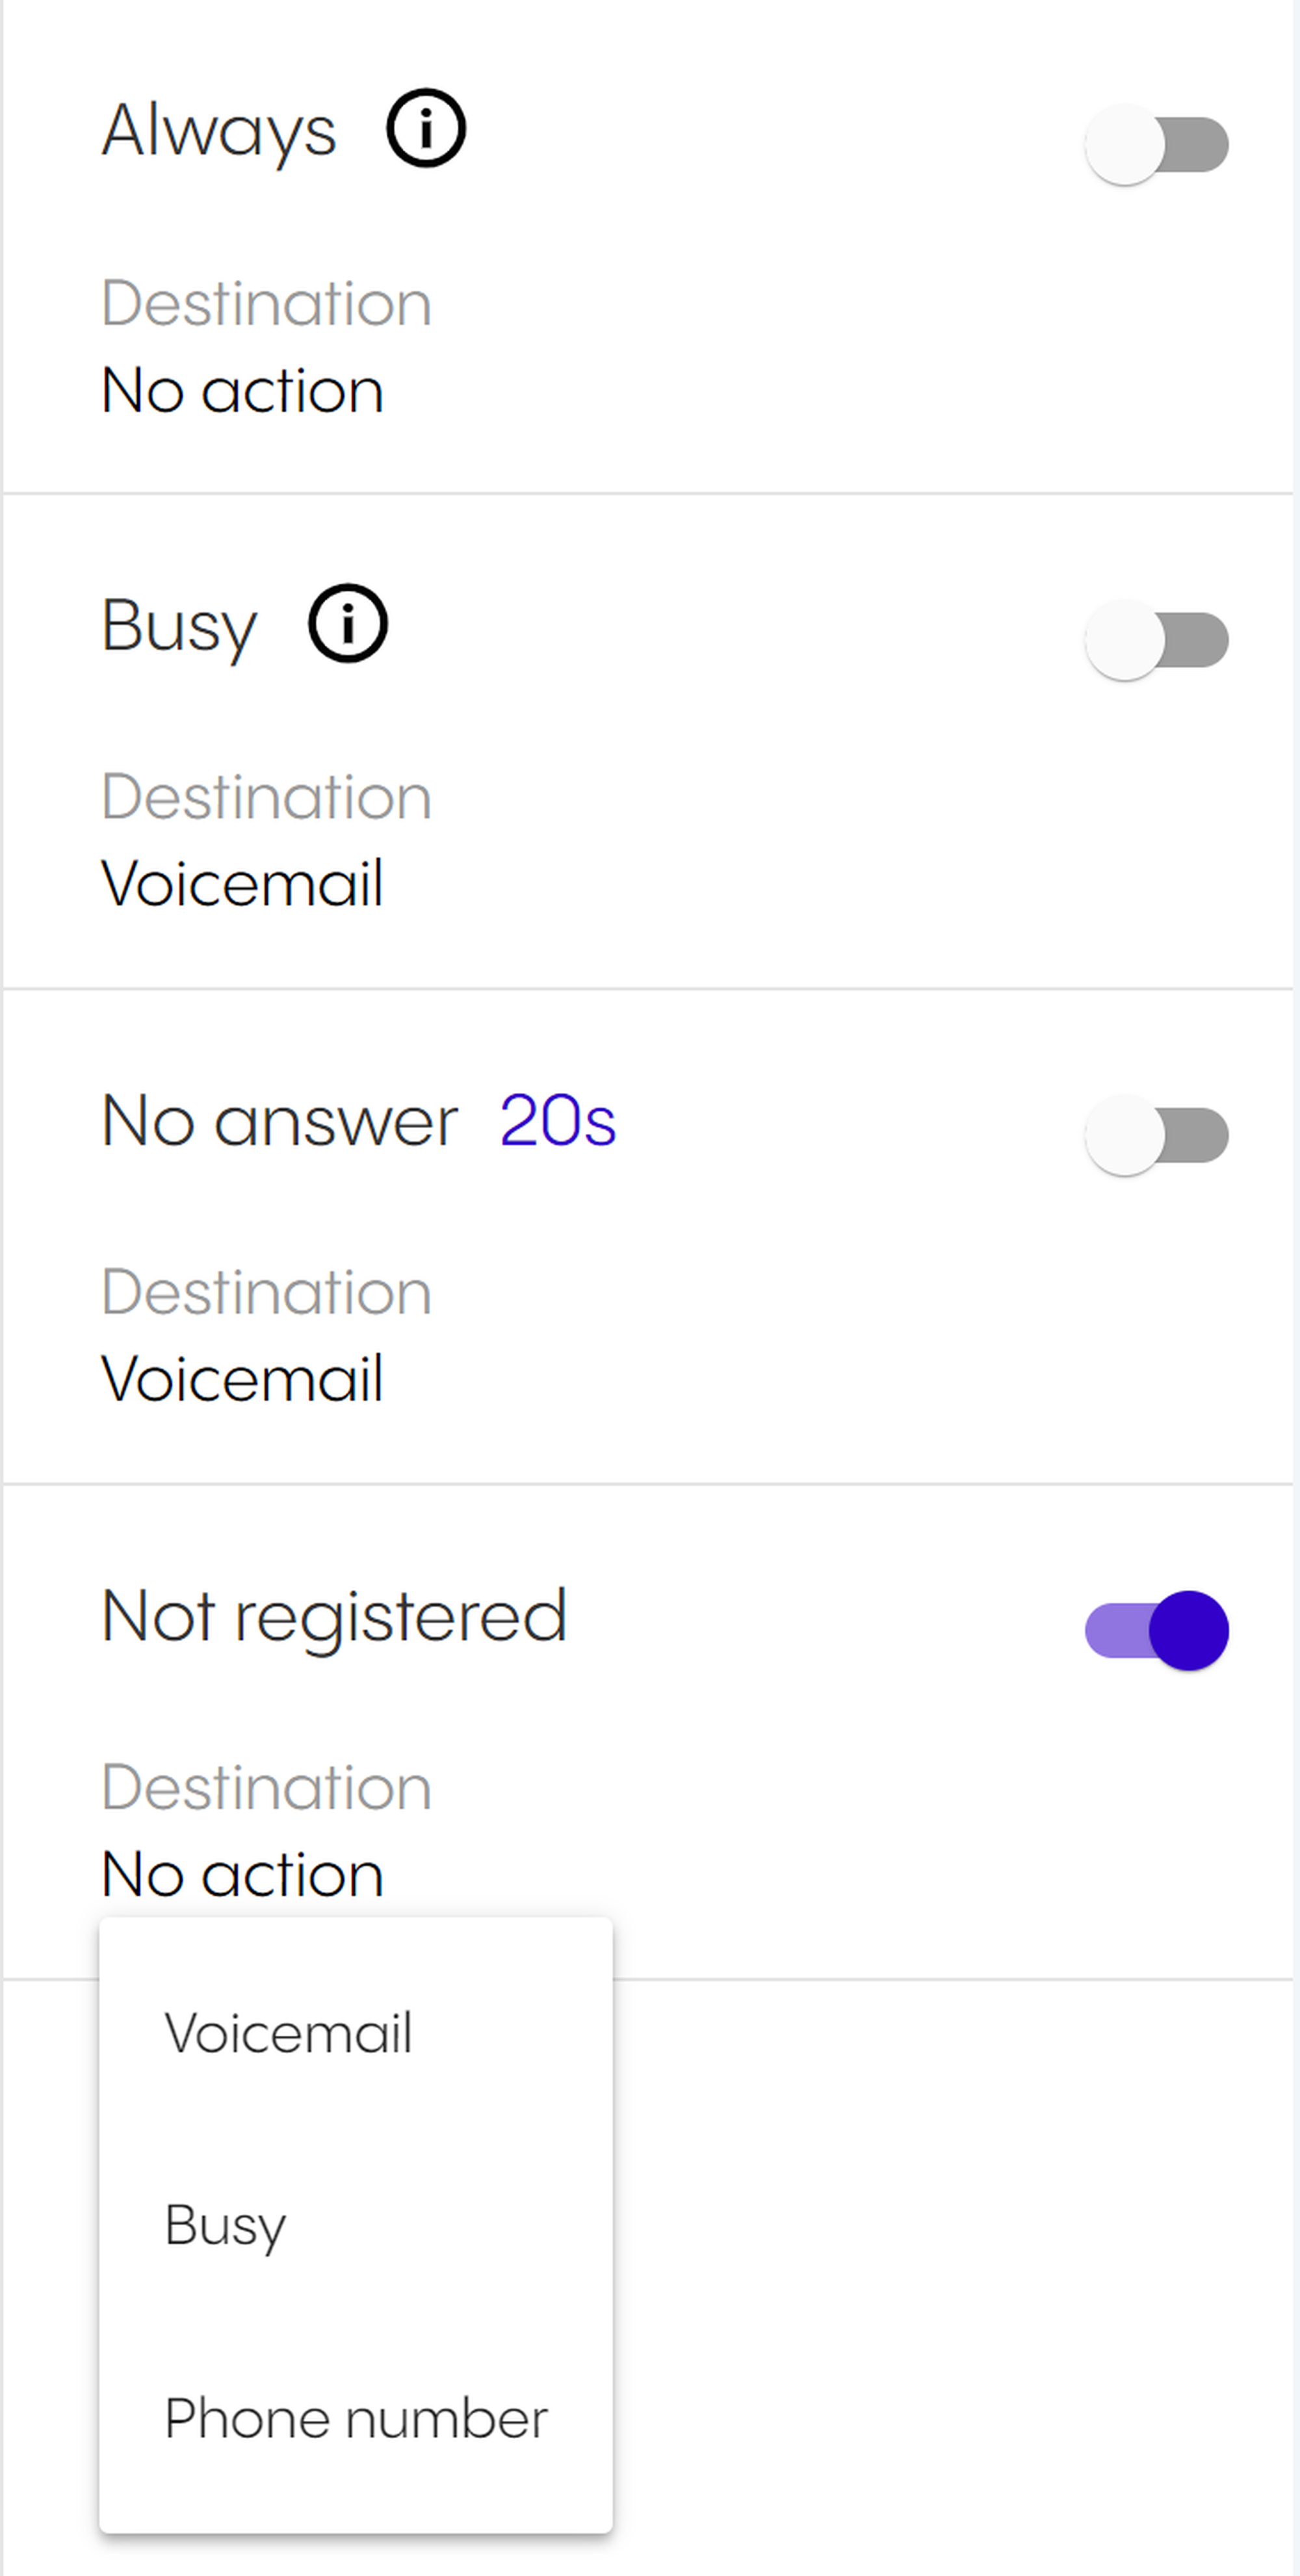Open No answer destination Voicemail dropdown
Viewport: 1300px width, 2576px height.
click(x=243, y=1379)
